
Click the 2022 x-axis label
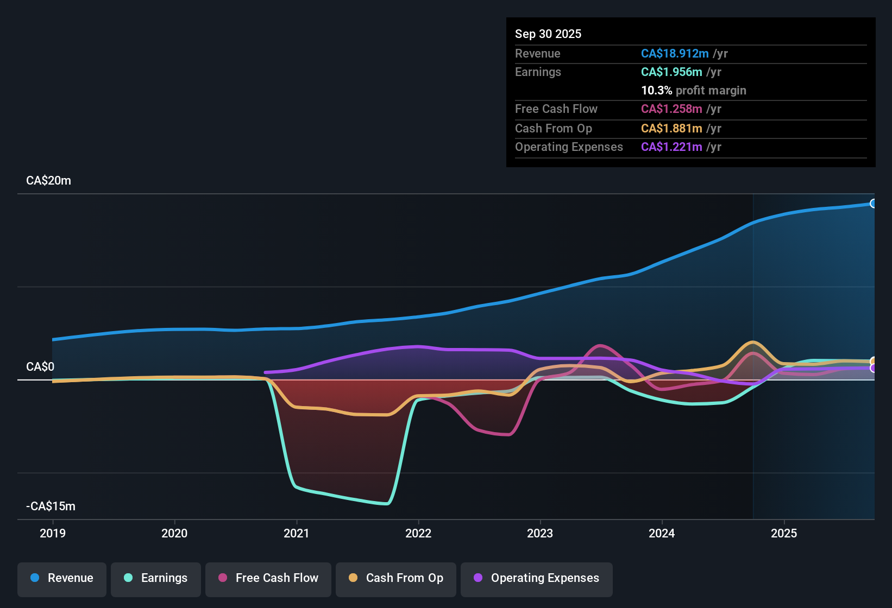418,533
